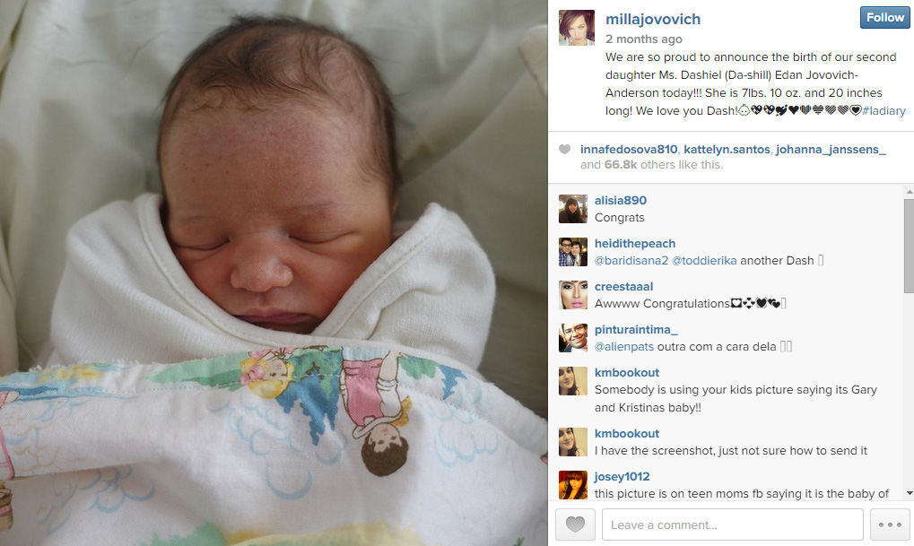The height and width of the screenshot is (546, 914).
Task: Open creestaaal's avatar thumbnail
Action: click(x=573, y=295)
